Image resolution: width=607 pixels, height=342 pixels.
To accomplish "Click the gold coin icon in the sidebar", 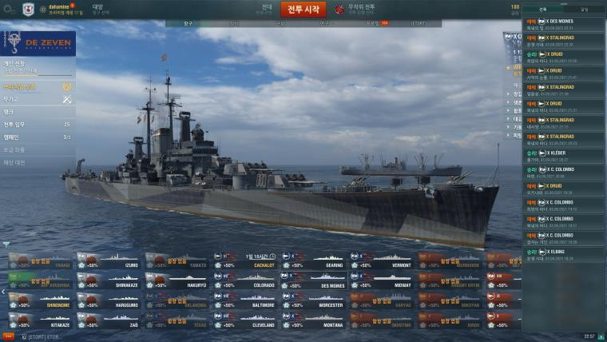I will [67, 86].
